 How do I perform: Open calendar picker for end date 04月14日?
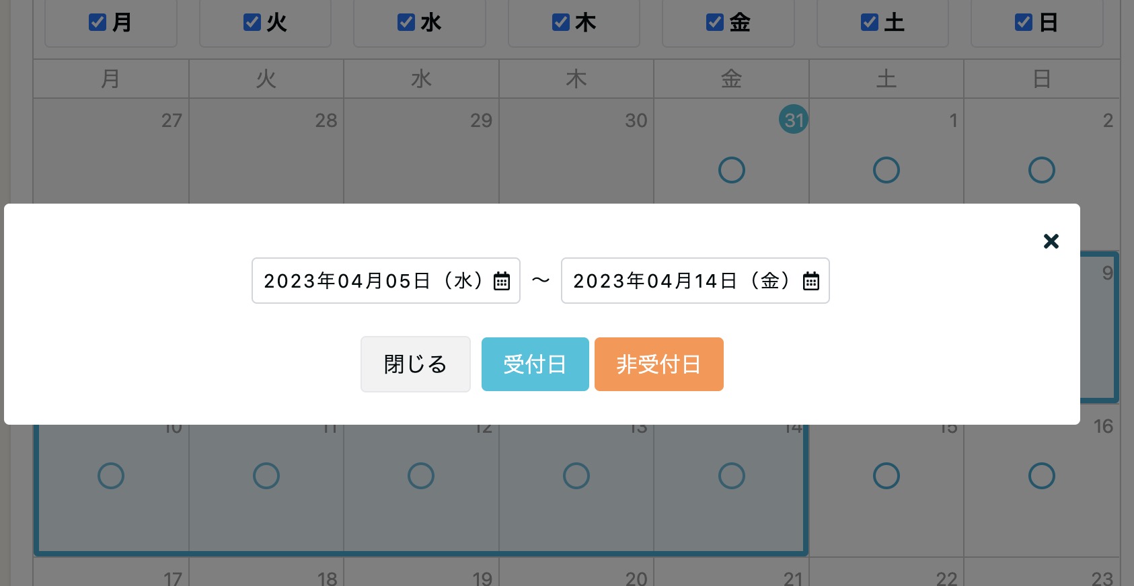tap(811, 281)
